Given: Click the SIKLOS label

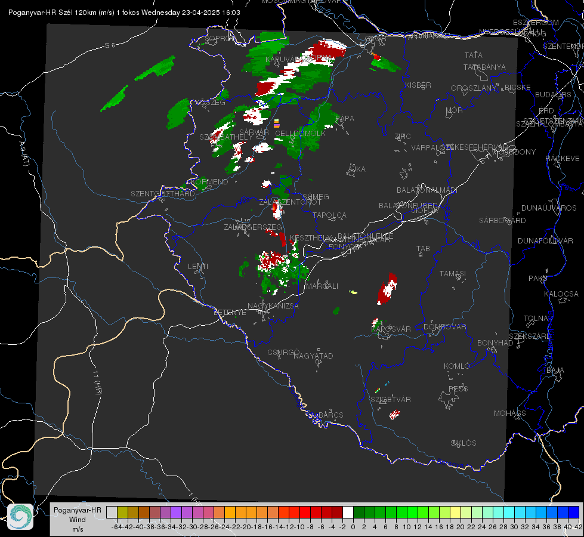Looking at the screenshot, I should click(464, 443).
